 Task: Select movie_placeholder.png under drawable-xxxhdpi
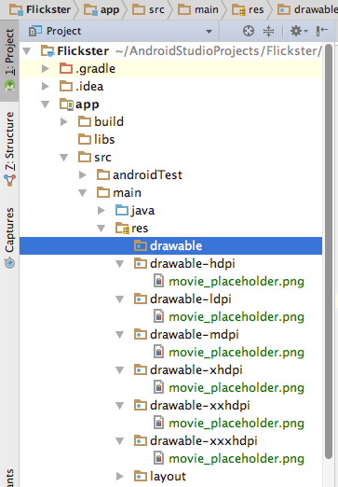click(x=237, y=459)
